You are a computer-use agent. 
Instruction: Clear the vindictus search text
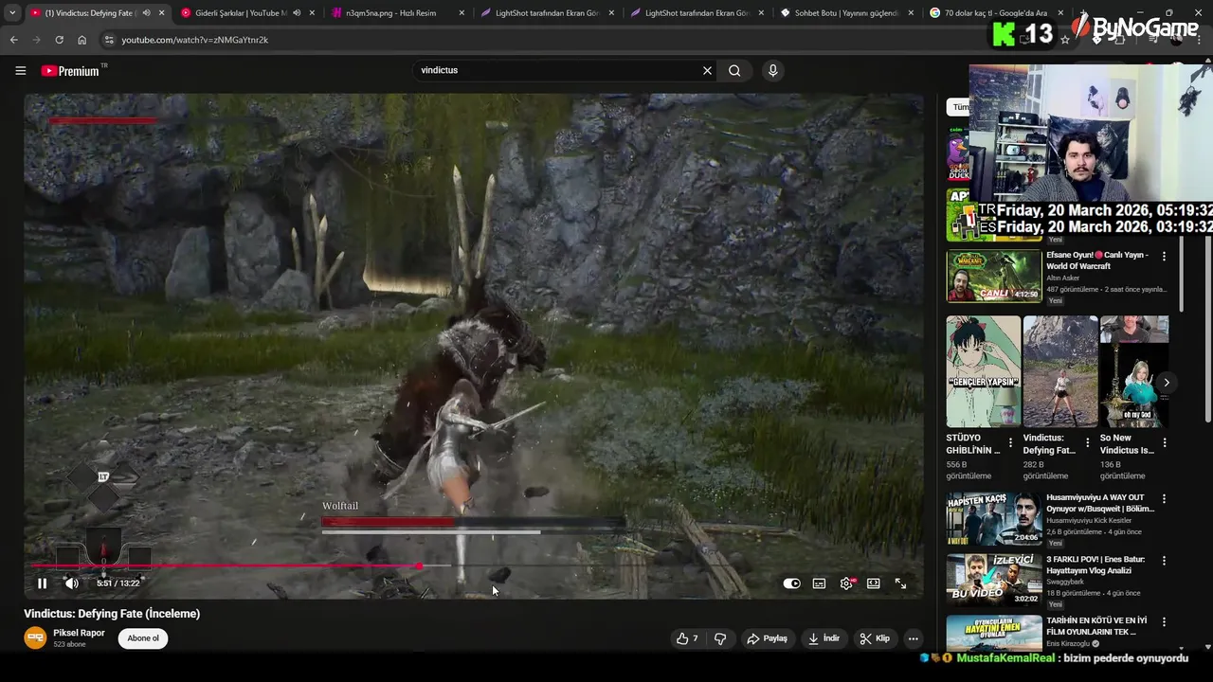(707, 70)
